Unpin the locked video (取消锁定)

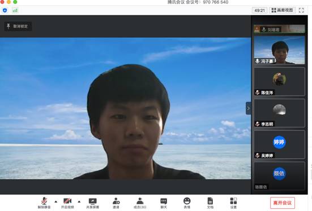pos(18,26)
